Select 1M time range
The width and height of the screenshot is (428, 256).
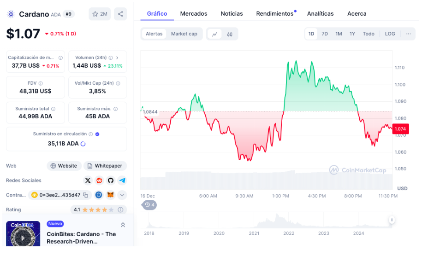[x=339, y=34]
